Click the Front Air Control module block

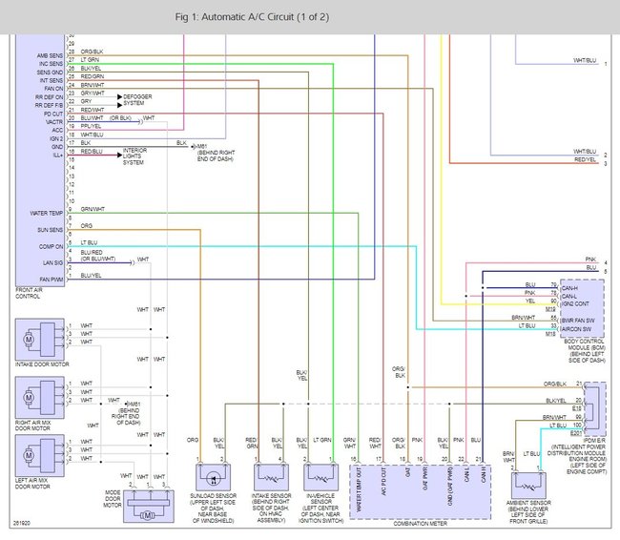(x=39, y=160)
